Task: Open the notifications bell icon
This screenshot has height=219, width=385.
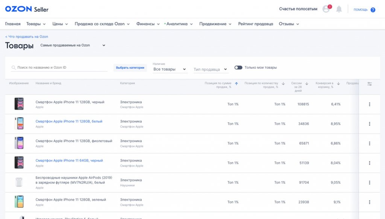Action: tap(339, 9)
